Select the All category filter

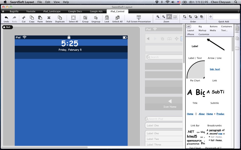188,27
